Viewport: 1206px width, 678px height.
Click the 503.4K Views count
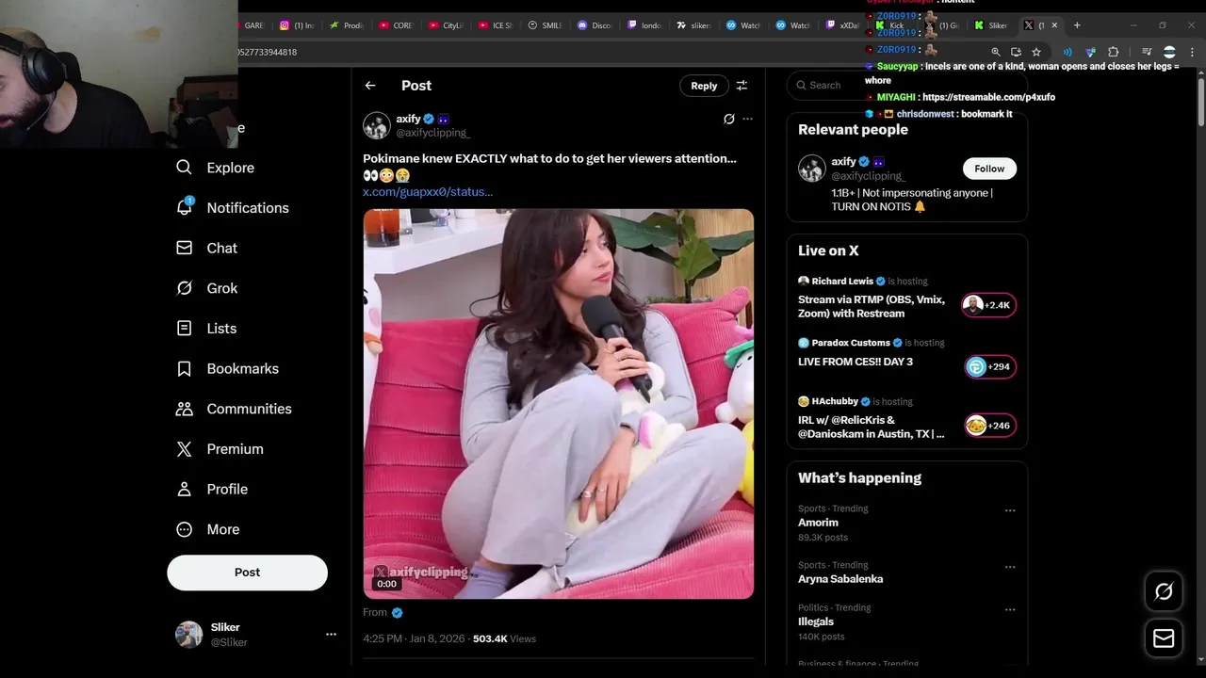click(504, 638)
